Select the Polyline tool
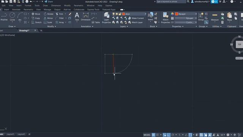Image resolution: width=243 pixels, height=137 pixels. (x=4, y=17)
